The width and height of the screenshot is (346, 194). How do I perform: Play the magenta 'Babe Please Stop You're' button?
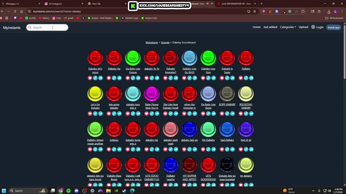click(x=152, y=93)
